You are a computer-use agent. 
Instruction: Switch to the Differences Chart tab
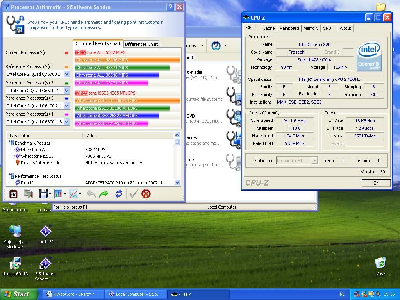click(141, 44)
